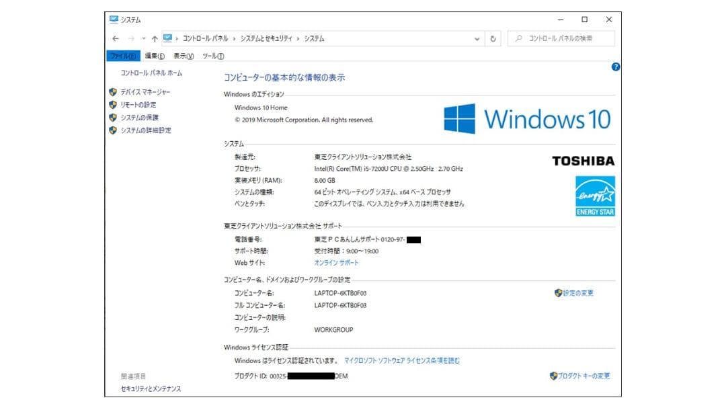Click the blue help question mark icon

tap(615, 66)
